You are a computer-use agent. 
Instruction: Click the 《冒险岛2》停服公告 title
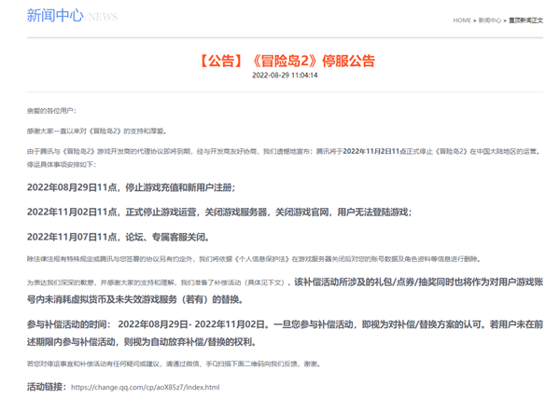(287, 61)
